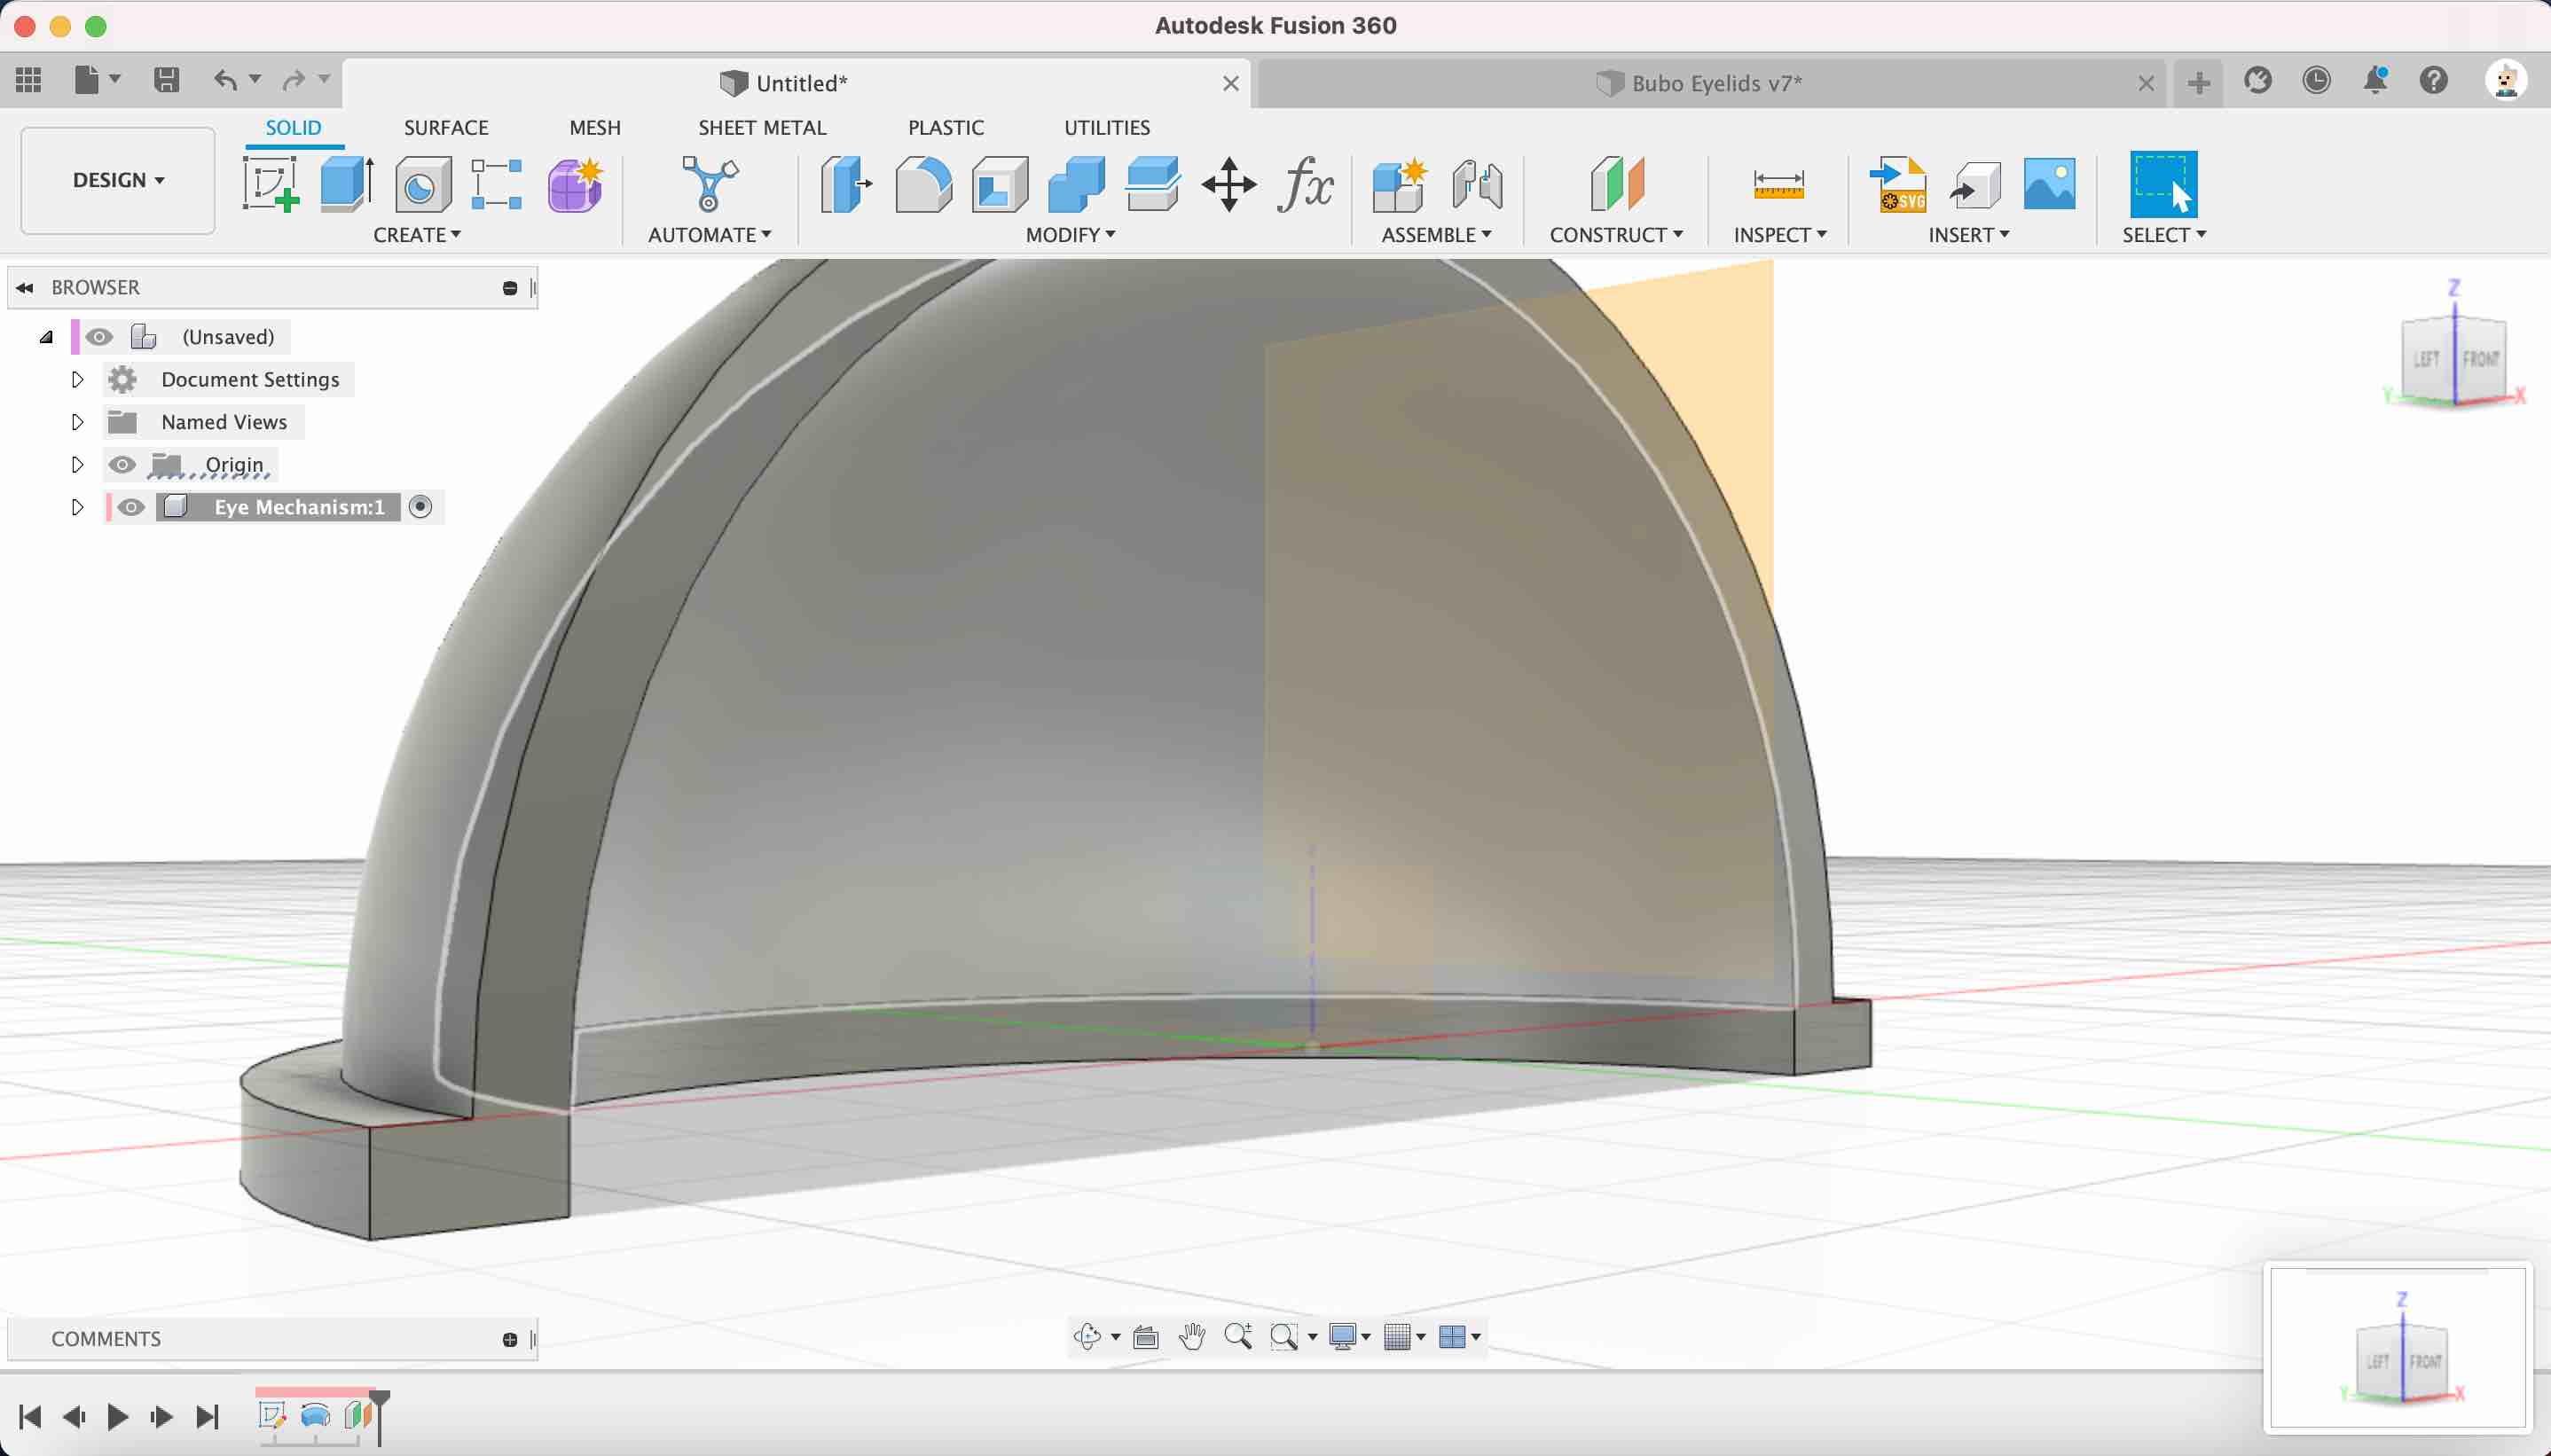Open the Select dropdown options
Image resolution: width=2551 pixels, height=1456 pixels.
point(2165,235)
